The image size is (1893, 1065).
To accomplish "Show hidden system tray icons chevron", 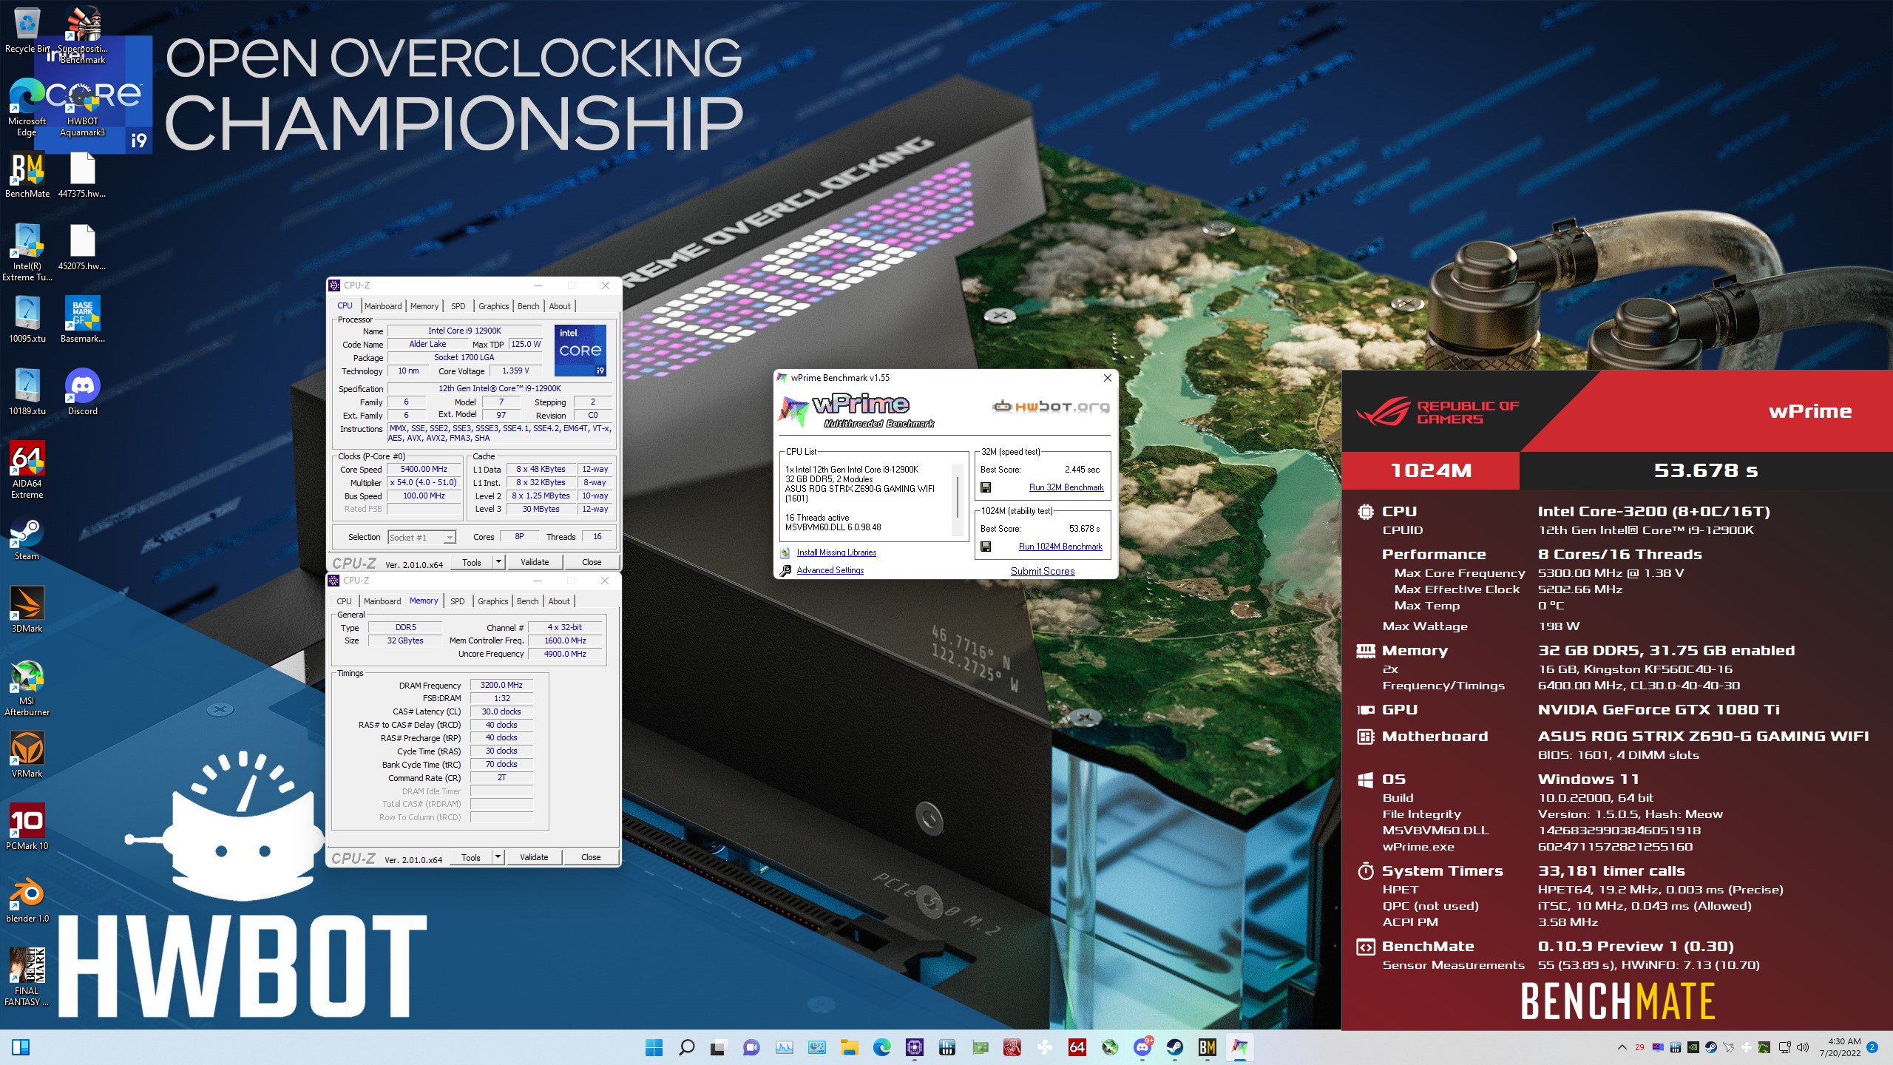I will [x=1622, y=1047].
